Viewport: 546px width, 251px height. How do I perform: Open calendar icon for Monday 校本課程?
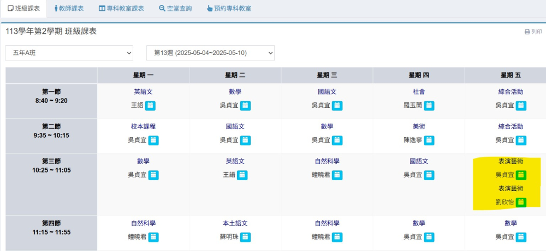click(x=153, y=140)
